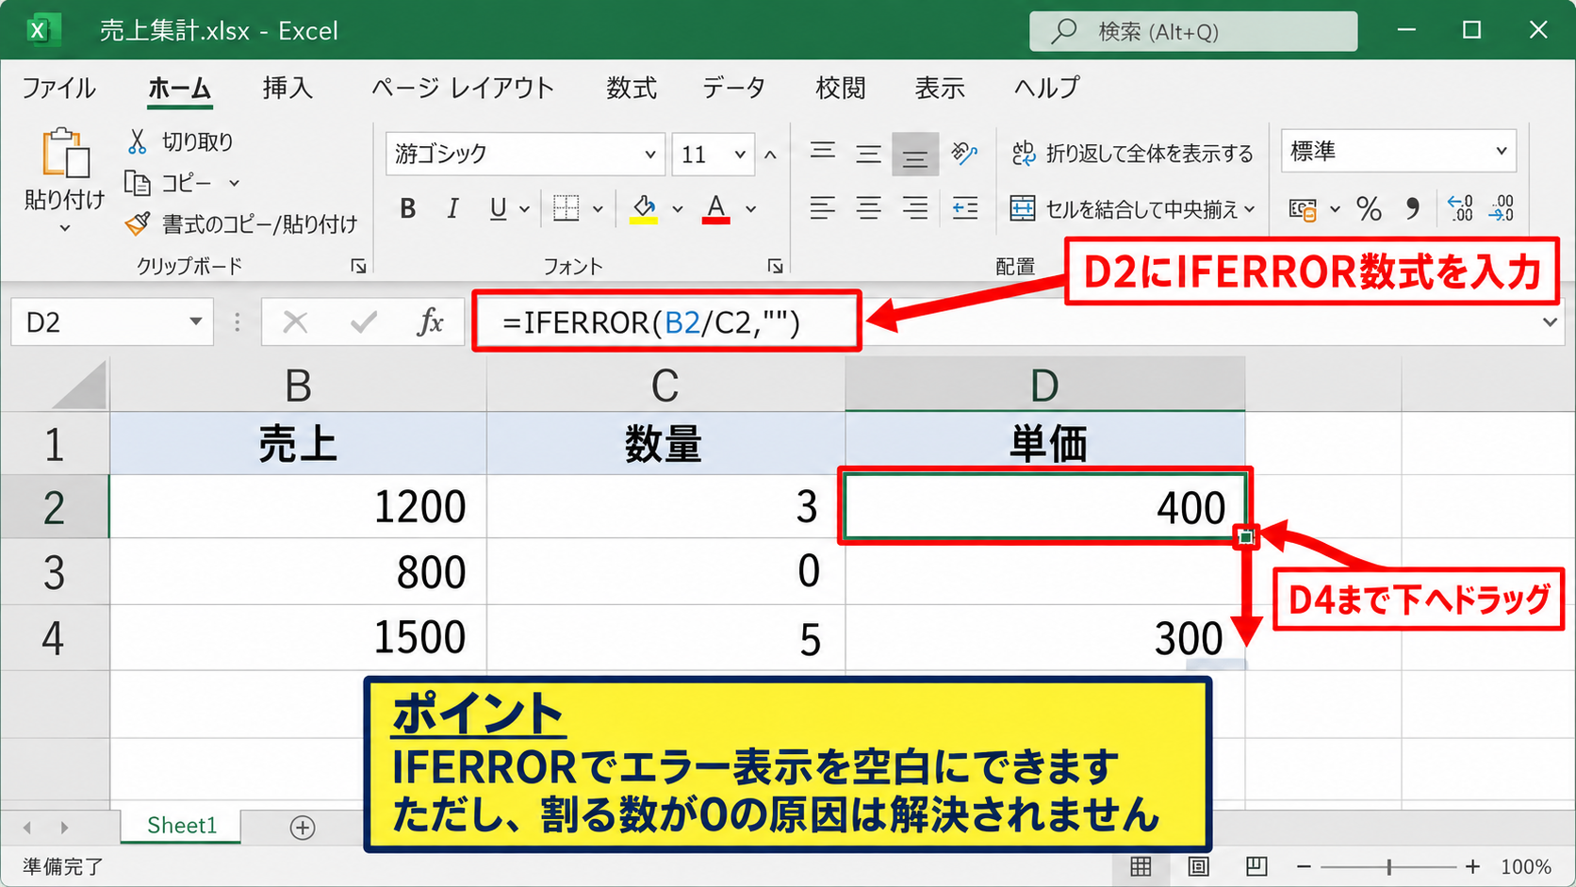Click the Cut (切り取り) scissors icon
Viewport: 1576px width, 887px height.
click(x=138, y=141)
